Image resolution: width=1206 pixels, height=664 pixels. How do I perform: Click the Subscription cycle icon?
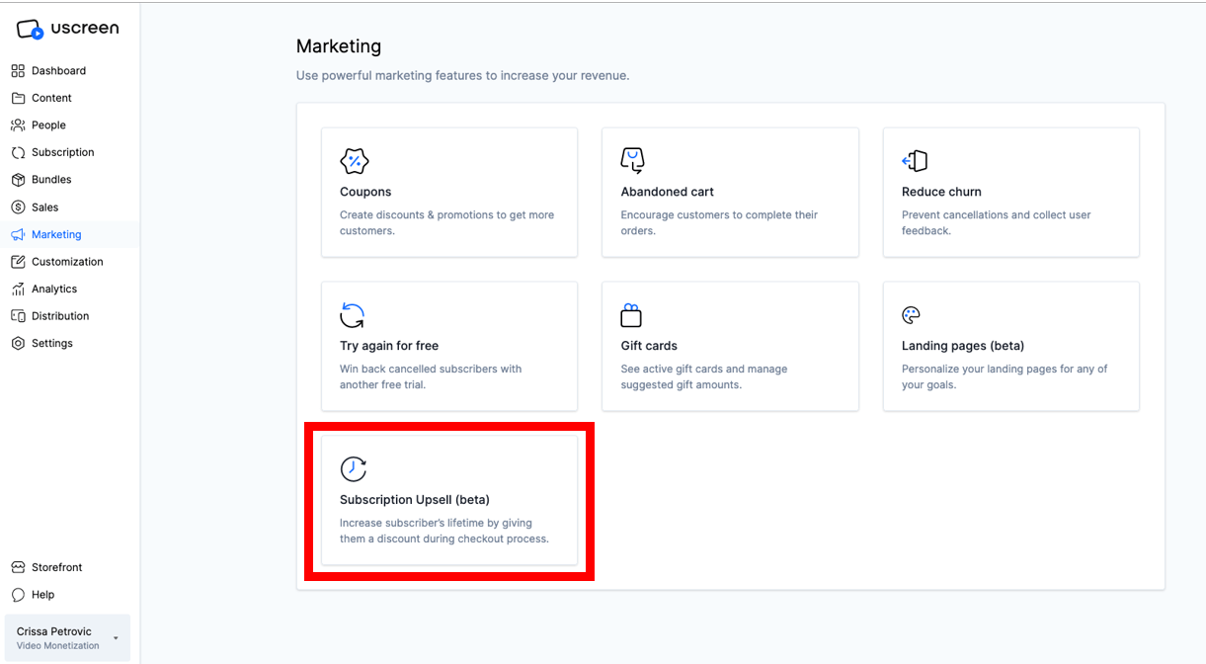18,152
